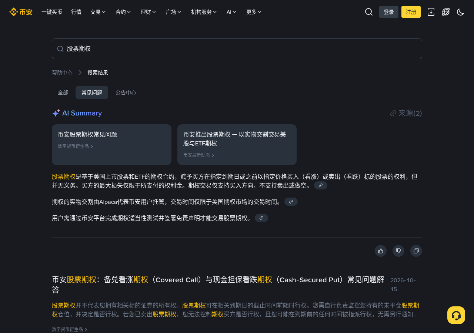
Task: Expand the 合约 dropdown menu
Action: pos(123,12)
